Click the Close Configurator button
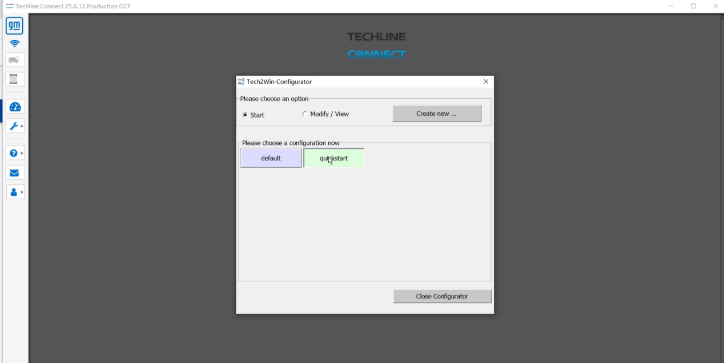Screen dimensions: 724x363 442,296
